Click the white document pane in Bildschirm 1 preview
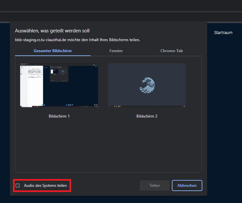The width and height of the screenshot is (242, 203). [x=35, y=84]
